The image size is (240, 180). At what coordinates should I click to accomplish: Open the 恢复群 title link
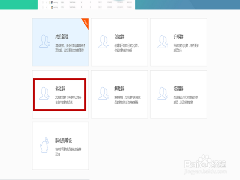(179, 88)
